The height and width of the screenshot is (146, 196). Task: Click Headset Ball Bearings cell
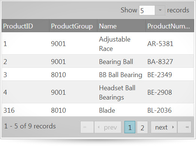point(121,92)
